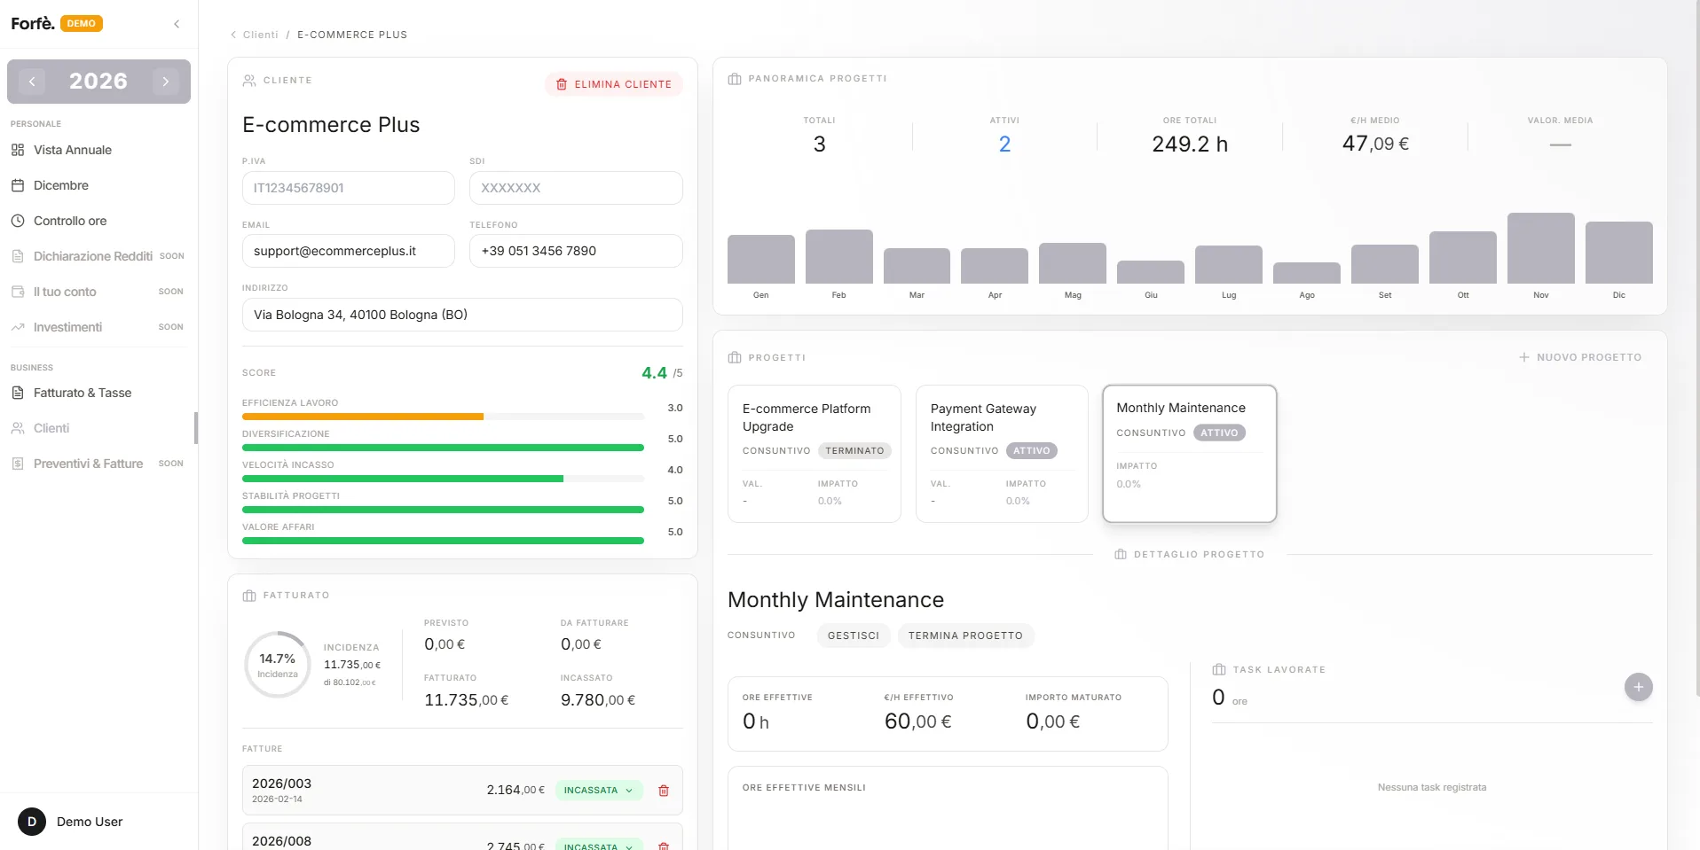Click the Efficienza Lavoro orange progress bar
Viewport: 1700px width, 850px height.
tap(363, 417)
